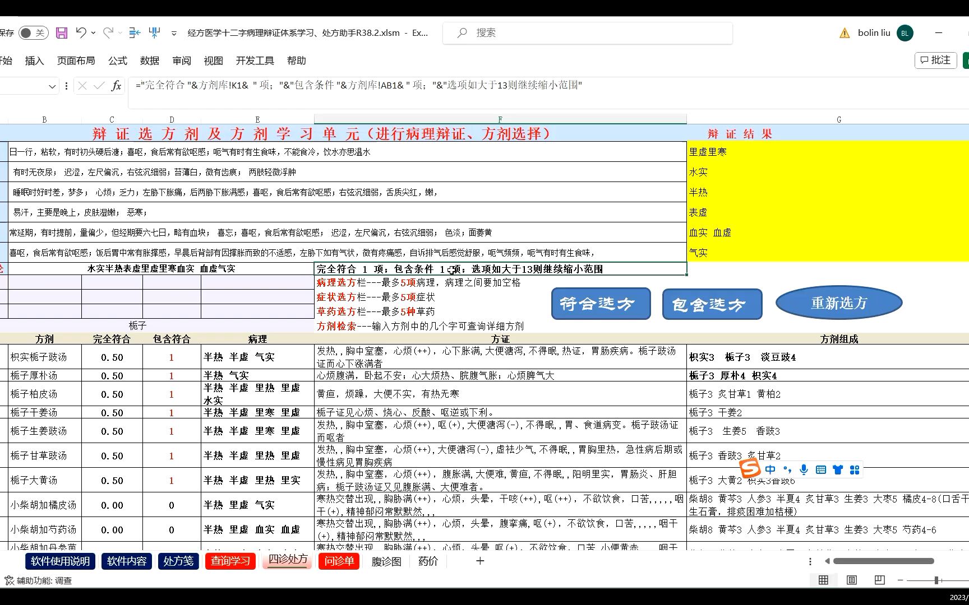Click the Sogou toolbox grid icon
This screenshot has height=605, width=969.
point(855,469)
